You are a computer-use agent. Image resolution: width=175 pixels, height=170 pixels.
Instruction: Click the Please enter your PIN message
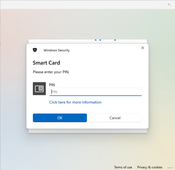tap(51, 72)
